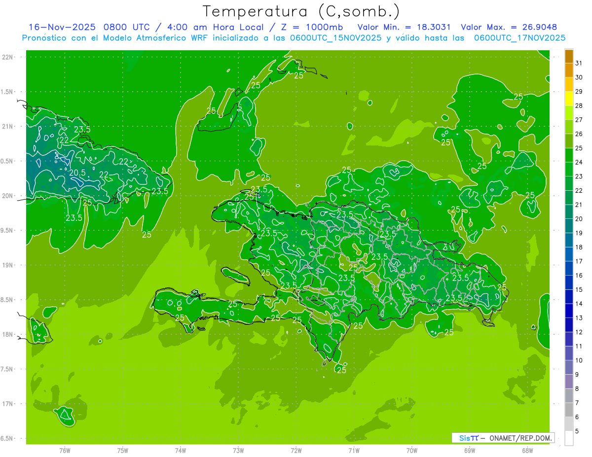592x457 pixels.
Task: Click the '75W' longitude axis label
Action: tap(122, 451)
